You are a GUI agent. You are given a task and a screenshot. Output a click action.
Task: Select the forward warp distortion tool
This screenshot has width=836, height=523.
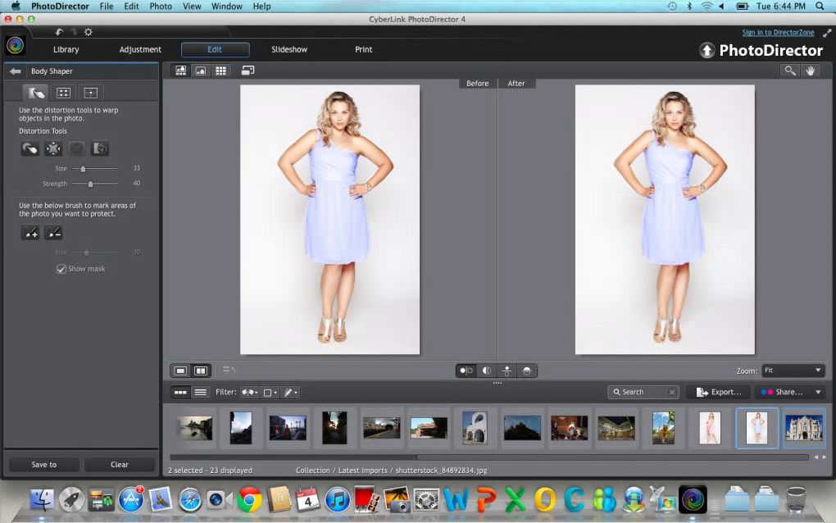point(30,148)
